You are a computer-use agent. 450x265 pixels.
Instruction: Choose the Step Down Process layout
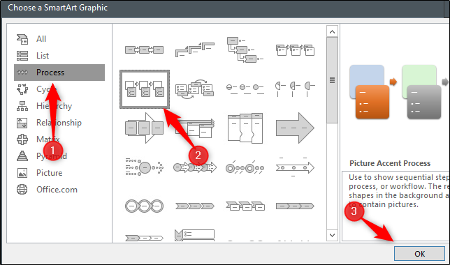[x=245, y=50]
